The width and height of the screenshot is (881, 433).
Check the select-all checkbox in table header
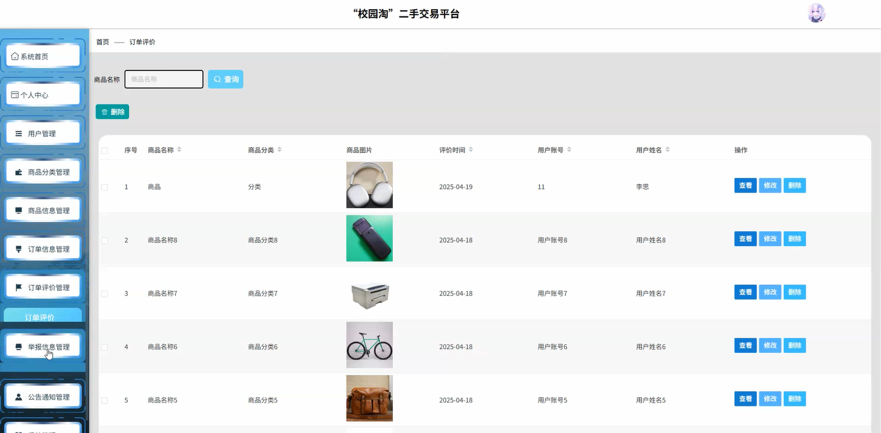pos(104,150)
